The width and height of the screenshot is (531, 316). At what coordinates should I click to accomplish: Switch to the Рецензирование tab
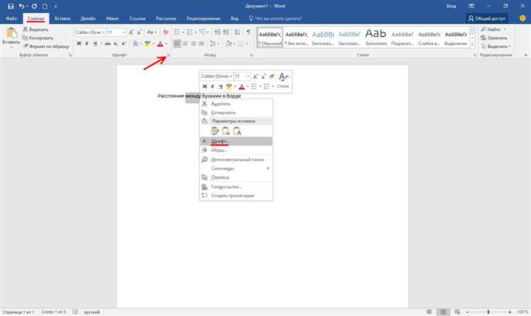coord(203,18)
